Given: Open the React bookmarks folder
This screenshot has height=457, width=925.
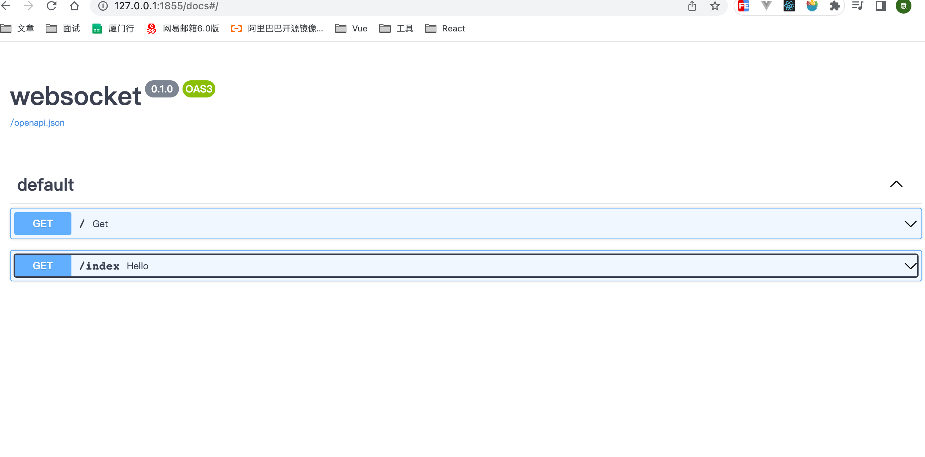Looking at the screenshot, I should click(x=445, y=28).
